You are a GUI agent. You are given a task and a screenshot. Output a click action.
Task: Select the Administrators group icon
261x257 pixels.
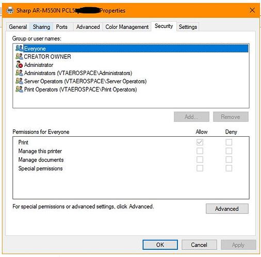pyautogui.click(x=19, y=73)
